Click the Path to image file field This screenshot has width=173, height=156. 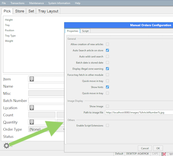coord(139,113)
